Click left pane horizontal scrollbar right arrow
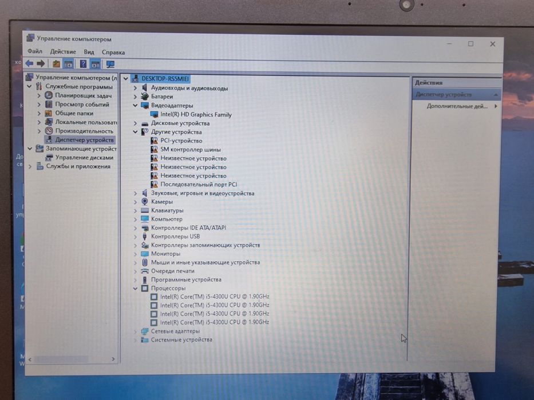The width and height of the screenshot is (534, 400). click(x=113, y=359)
